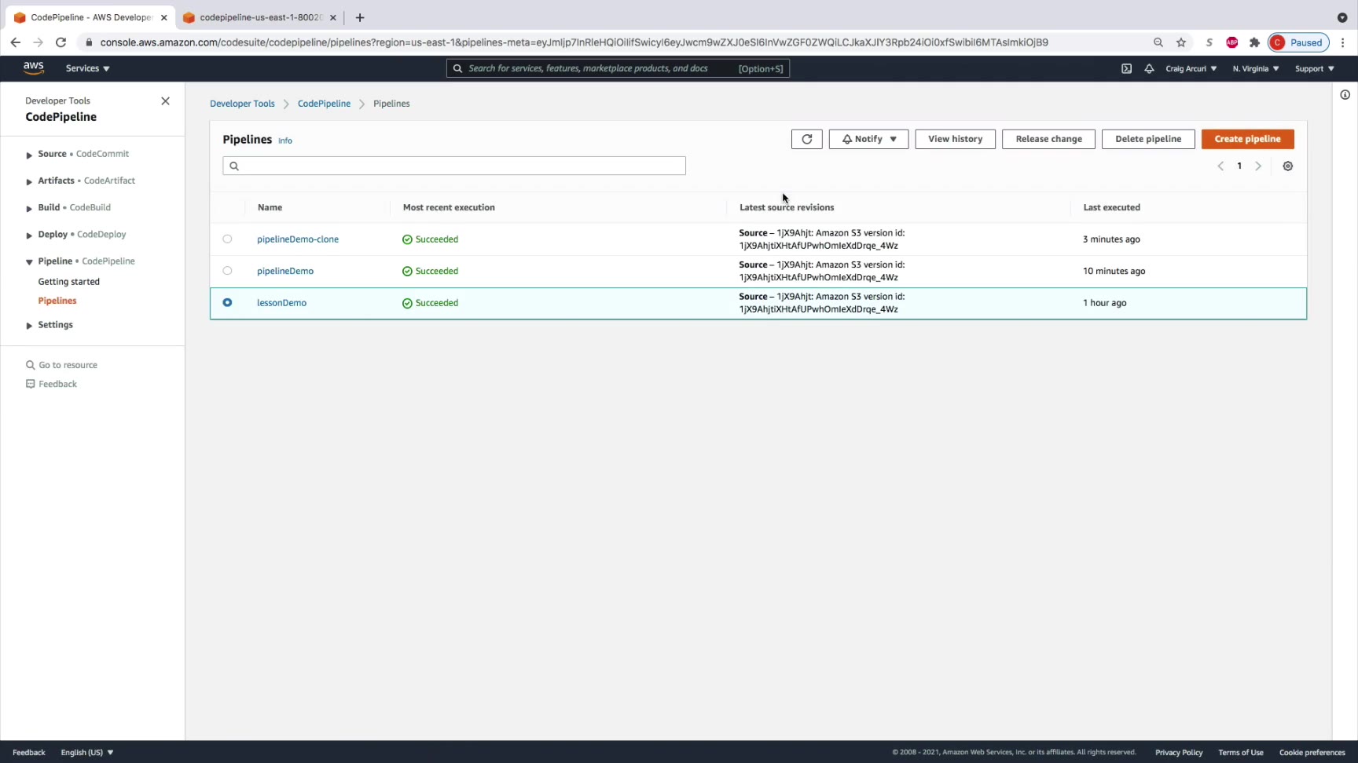Click the site lock icon in address bar
The height and width of the screenshot is (763, 1358).
coord(89,42)
